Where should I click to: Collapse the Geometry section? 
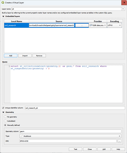pos(3,112)
